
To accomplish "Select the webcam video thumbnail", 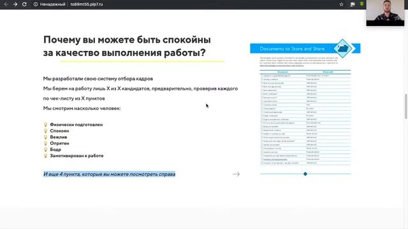I will click(x=385, y=13).
